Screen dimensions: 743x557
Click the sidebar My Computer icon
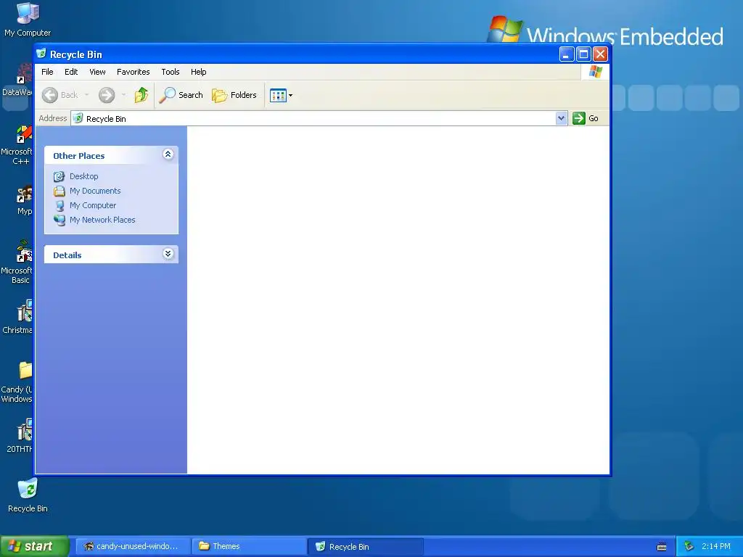pyautogui.click(x=59, y=205)
